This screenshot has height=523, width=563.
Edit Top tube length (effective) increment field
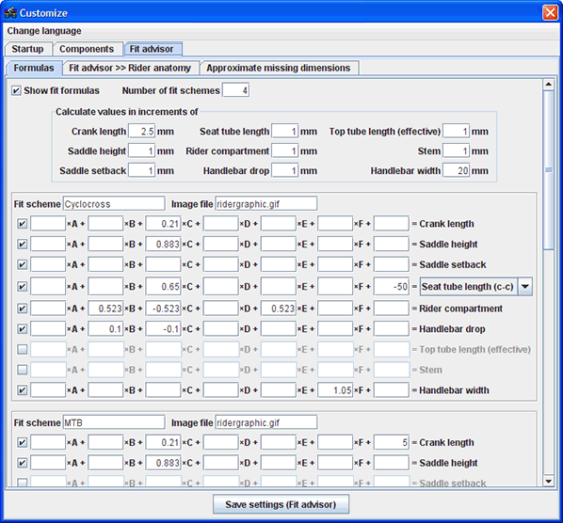coord(456,132)
